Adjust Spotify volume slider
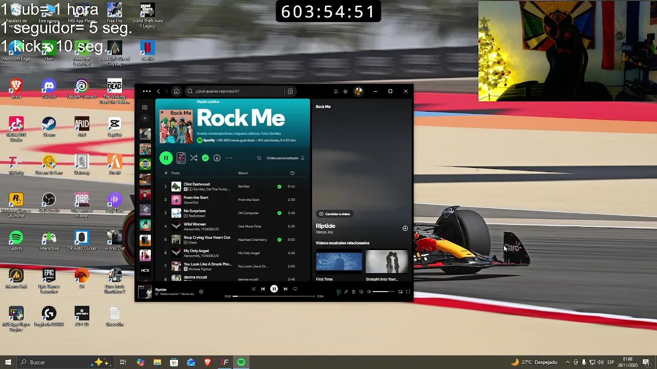The image size is (657, 369). coord(384,292)
